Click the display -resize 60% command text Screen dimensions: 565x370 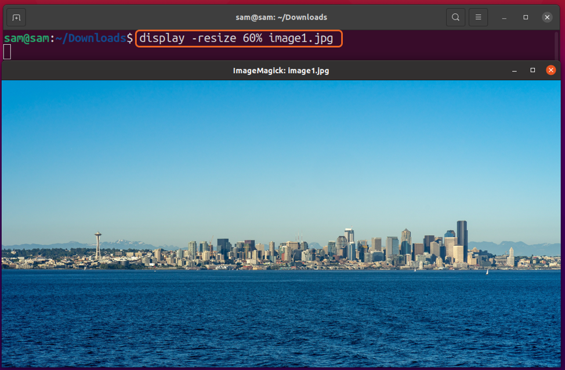[236, 38]
